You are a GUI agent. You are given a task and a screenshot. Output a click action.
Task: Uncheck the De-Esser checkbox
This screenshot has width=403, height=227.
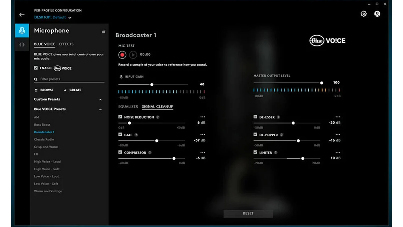click(255, 117)
